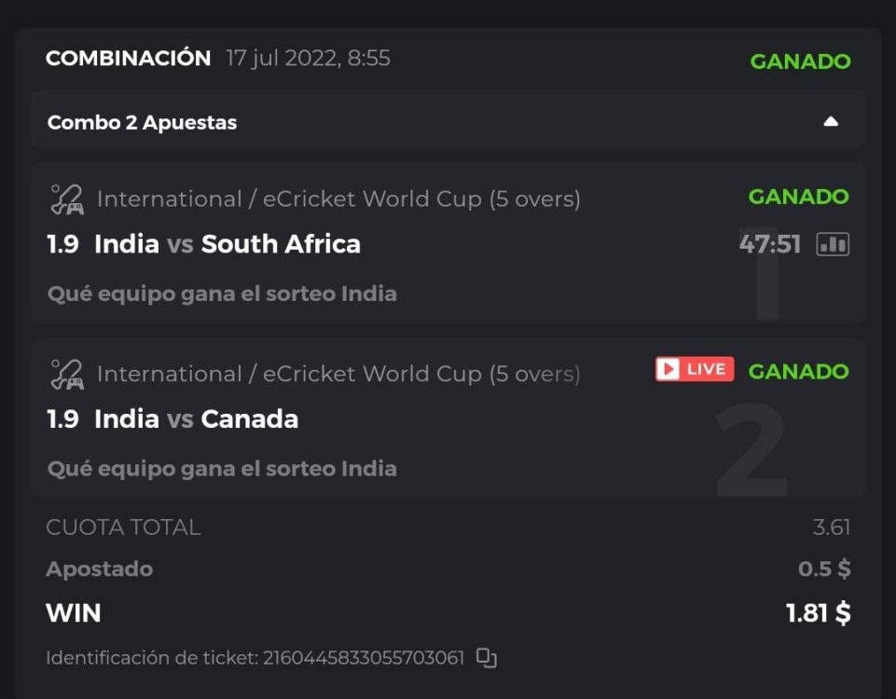This screenshot has width=896, height=699.
Task: Click the COMBINACIÓN title
Action: tap(129, 59)
